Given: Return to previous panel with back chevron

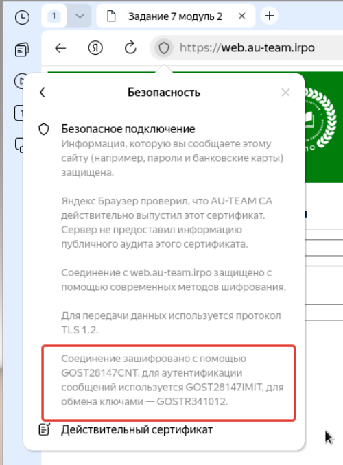Looking at the screenshot, I should [x=43, y=92].
